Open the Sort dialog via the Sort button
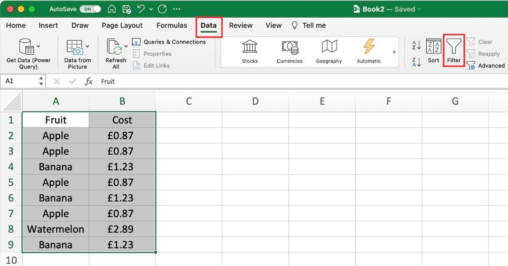This screenshot has height=266, width=508. 433,50
